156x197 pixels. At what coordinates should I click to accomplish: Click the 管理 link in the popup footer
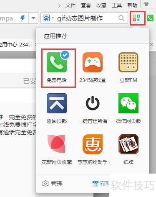coord(57,184)
